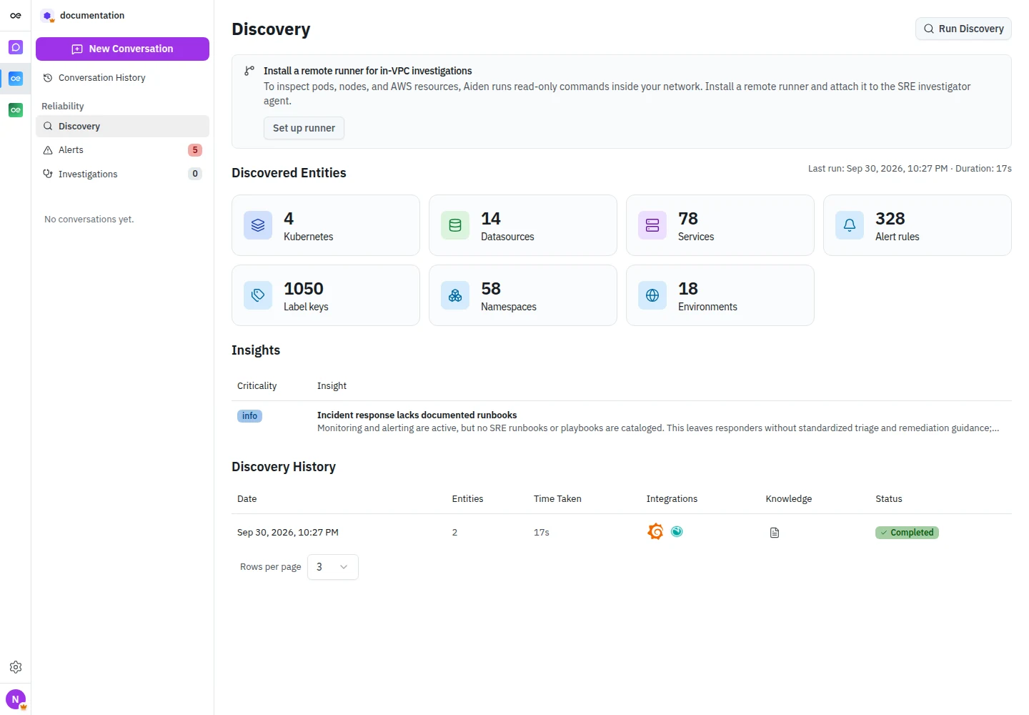
Task: Select Discovery in the Reliability menu
Action: pyautogui.click(x=122, y=127)
